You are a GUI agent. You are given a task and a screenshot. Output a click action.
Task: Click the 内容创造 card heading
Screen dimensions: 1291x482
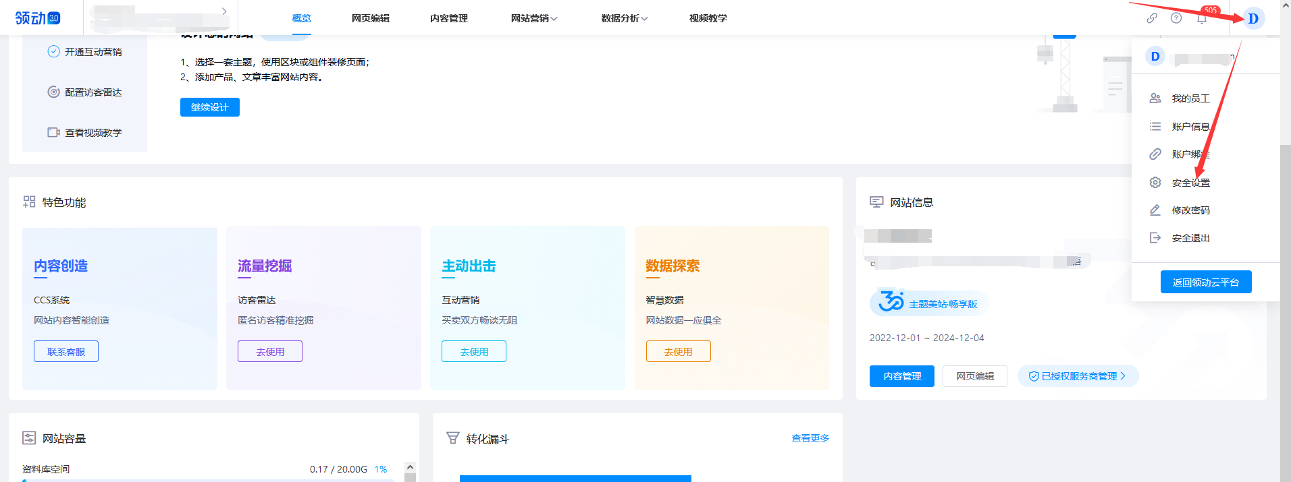pos(61,266)
